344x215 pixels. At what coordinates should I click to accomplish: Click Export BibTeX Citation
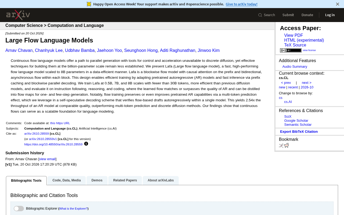[299, 132]
